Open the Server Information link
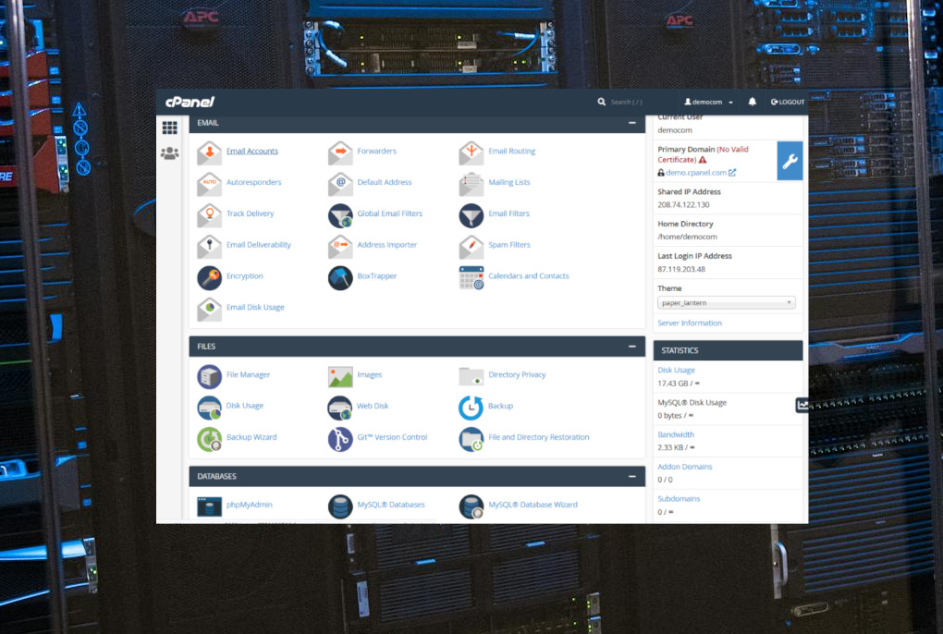The height and width of the screenshot is (634, 943). [689, 323]
